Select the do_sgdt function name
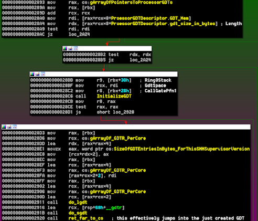The image size is (258, 221). pos(78,213)
